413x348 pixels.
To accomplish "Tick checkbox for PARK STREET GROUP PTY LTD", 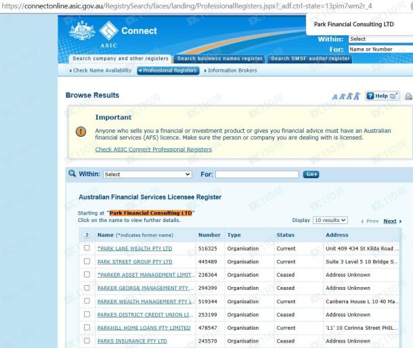I will (x=87, y=261).
